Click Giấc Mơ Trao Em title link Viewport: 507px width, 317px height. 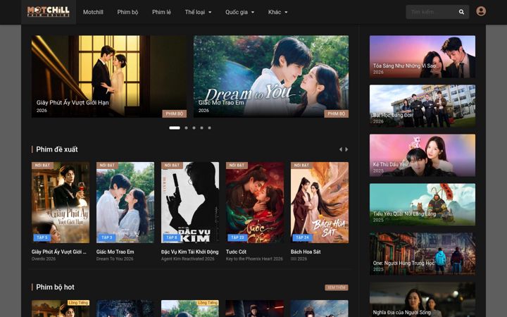pyautogui.click(x=115, y=251)
